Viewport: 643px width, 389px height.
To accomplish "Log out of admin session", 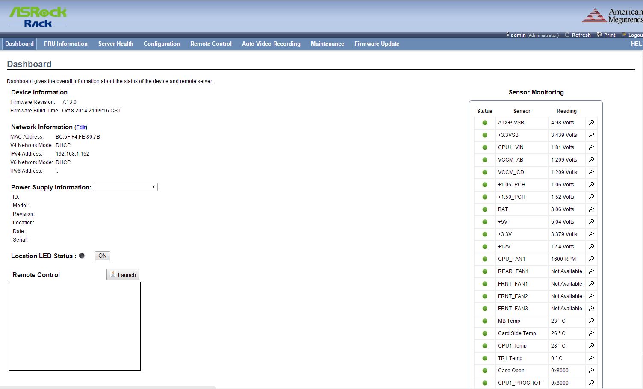I will pyautogui.click(x=632, y=35).
